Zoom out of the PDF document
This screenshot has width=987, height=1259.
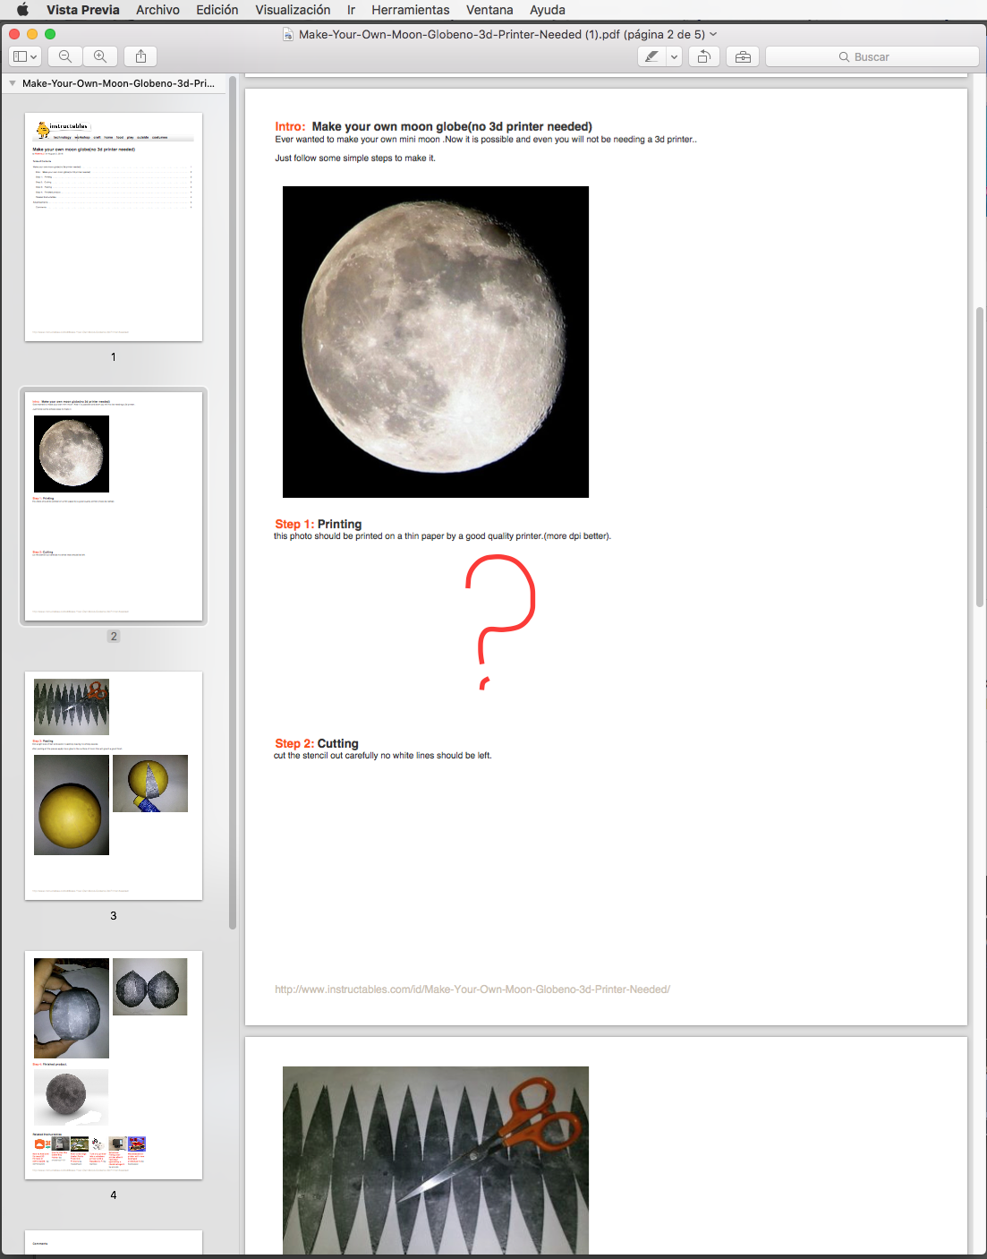[x=64, y=56]
